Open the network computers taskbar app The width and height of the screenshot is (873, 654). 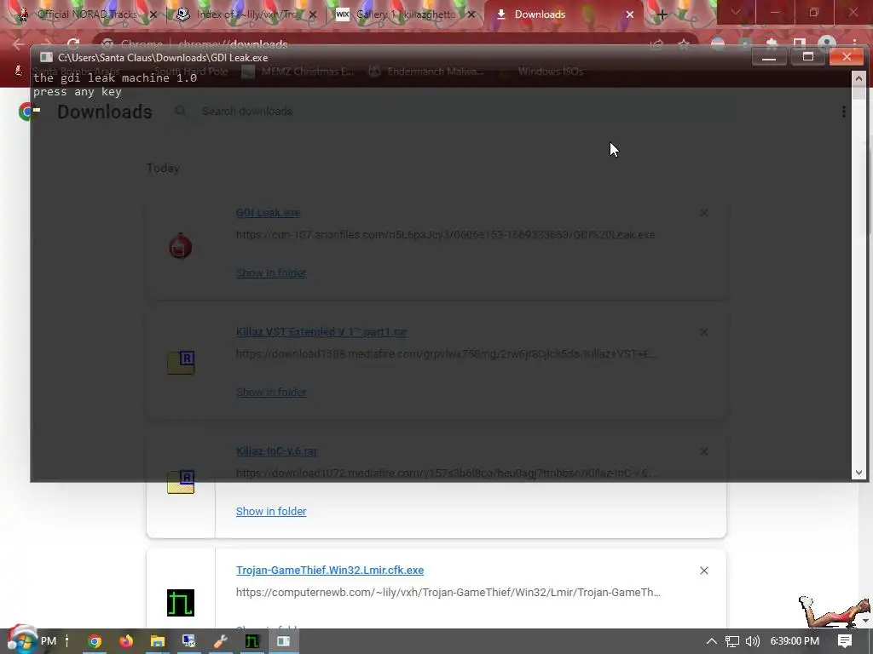point(188,642)
